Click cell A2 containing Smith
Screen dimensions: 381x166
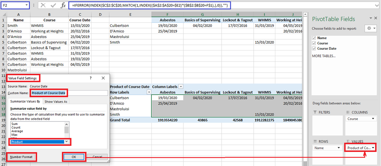(x=18, y=25)
